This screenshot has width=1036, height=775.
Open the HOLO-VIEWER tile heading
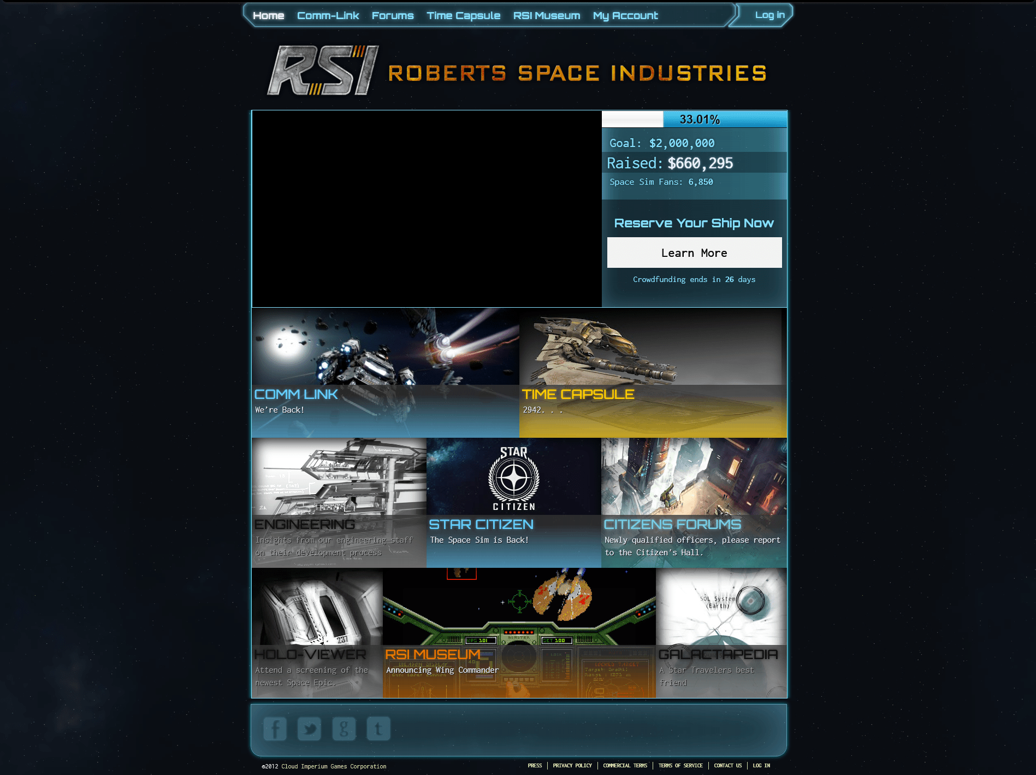pyautogui.click(x=310, y=654)
